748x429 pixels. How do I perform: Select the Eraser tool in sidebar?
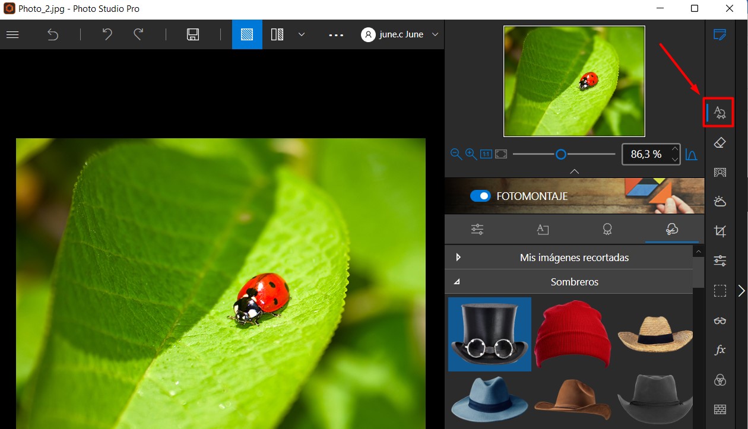coord(720,142)
